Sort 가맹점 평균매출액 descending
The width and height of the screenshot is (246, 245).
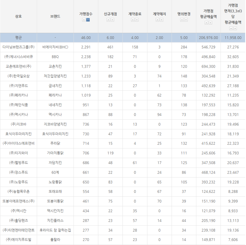click(x=211, y=23)
